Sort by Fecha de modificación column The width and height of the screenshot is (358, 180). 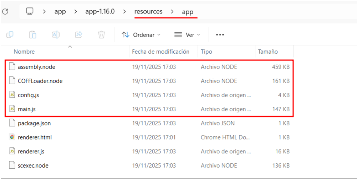tap(160, 52)
